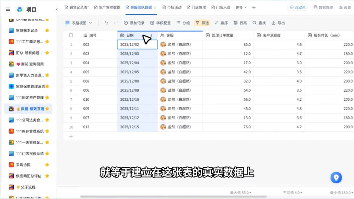Collapse the sidebar with the chevron arrow

click(x=57, y=9)
